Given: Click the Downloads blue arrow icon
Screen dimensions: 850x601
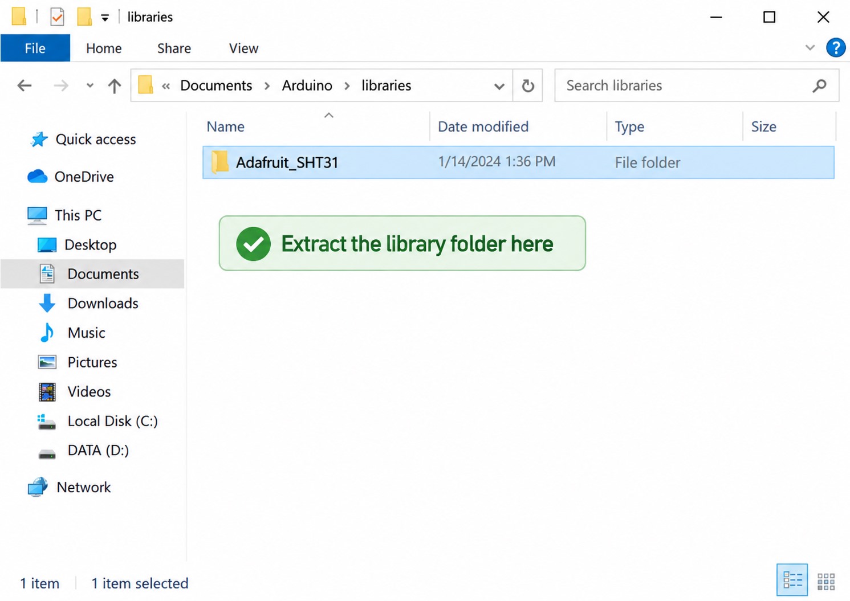Looking at the screenshot, I should point(47,304).
